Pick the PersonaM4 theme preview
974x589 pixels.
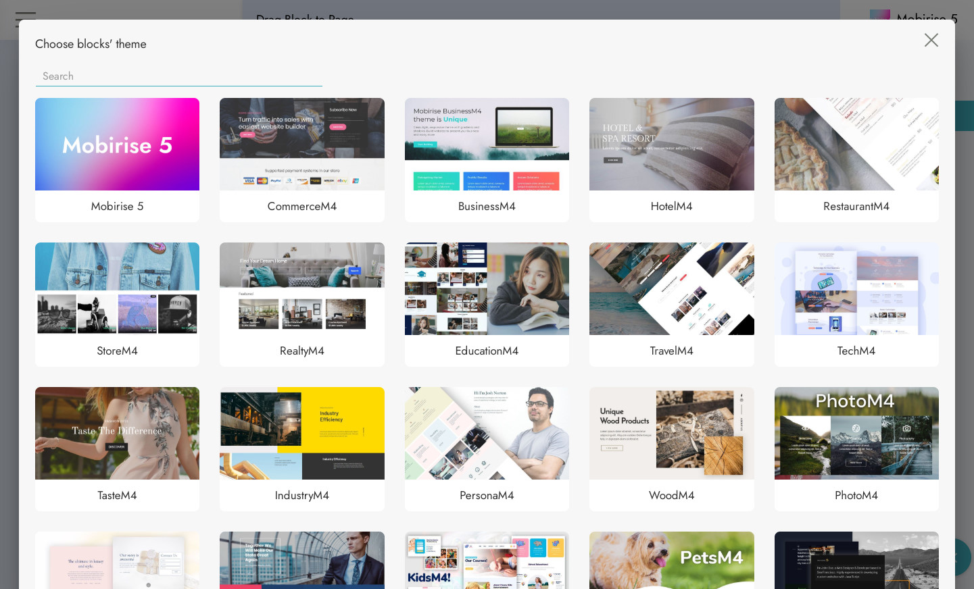(487, 434)
